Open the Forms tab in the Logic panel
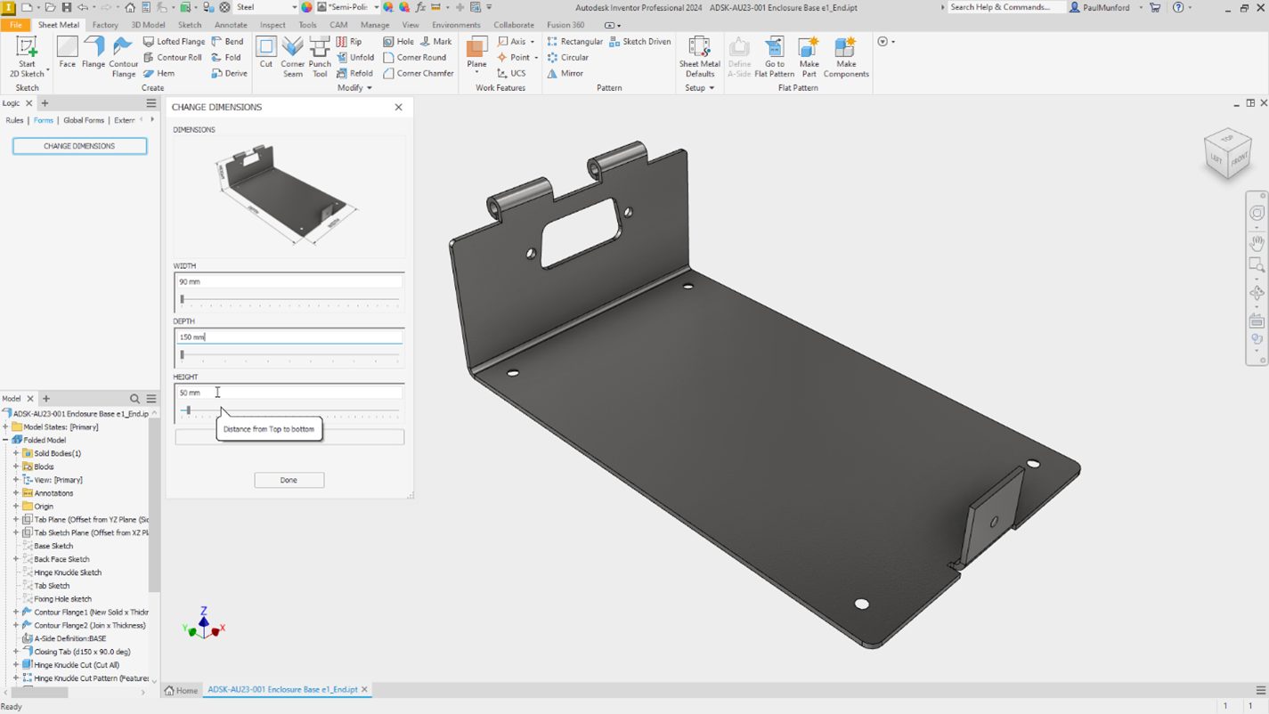 (x=43, y=119)
